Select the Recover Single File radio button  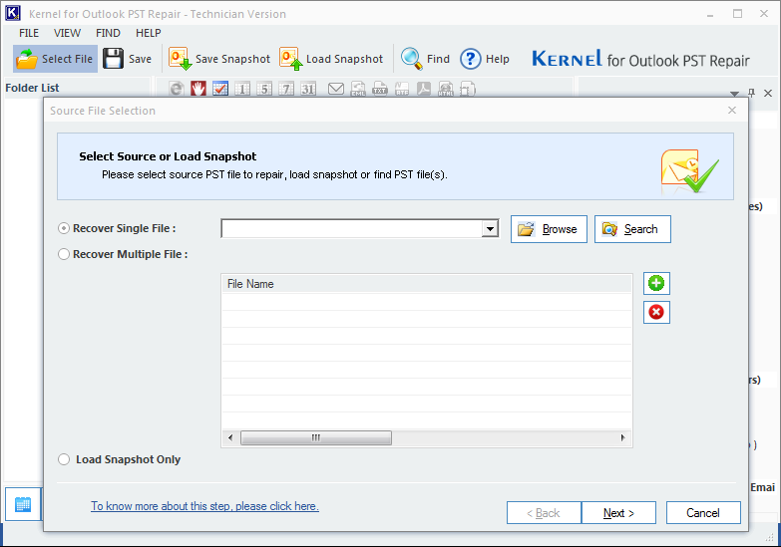click(x=64, y=228)
